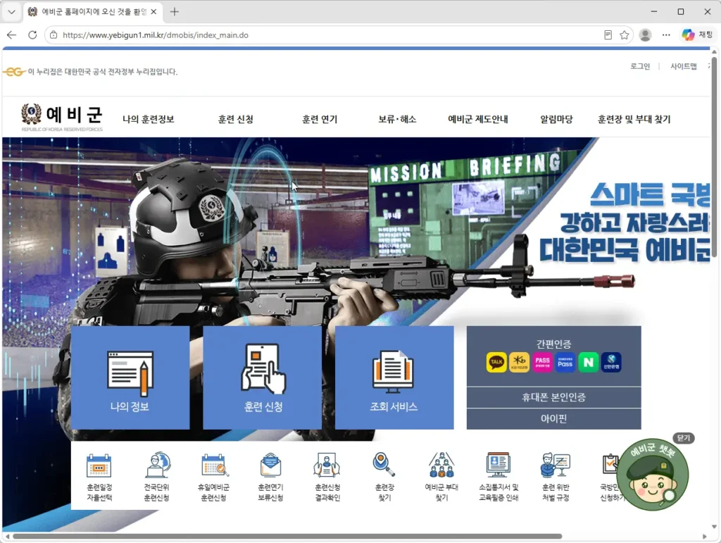Add page to favorites star
721x543 pixels.
coord(624,35)
